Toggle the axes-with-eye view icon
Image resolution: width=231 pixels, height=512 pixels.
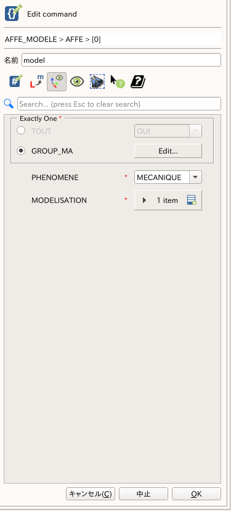(x=57, y=81)
